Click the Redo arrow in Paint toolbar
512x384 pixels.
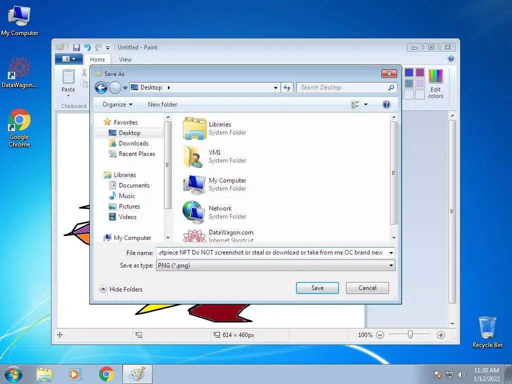98,47
